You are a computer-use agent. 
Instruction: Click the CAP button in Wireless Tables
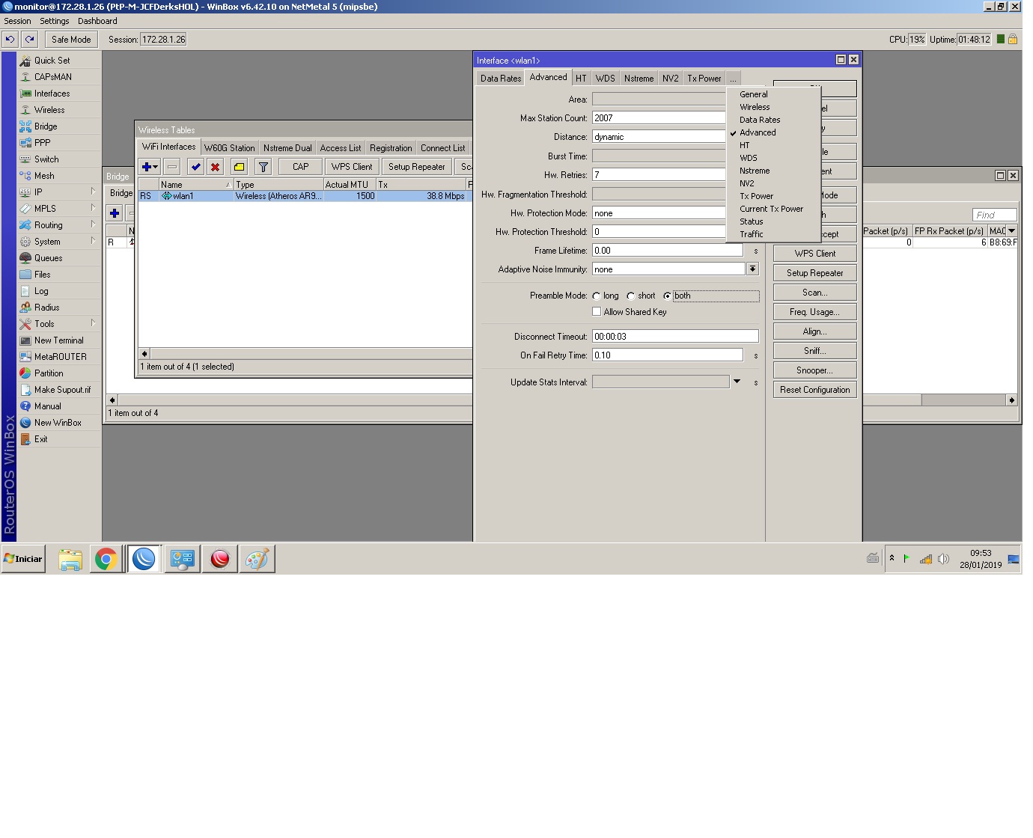(x=300, y=167)
